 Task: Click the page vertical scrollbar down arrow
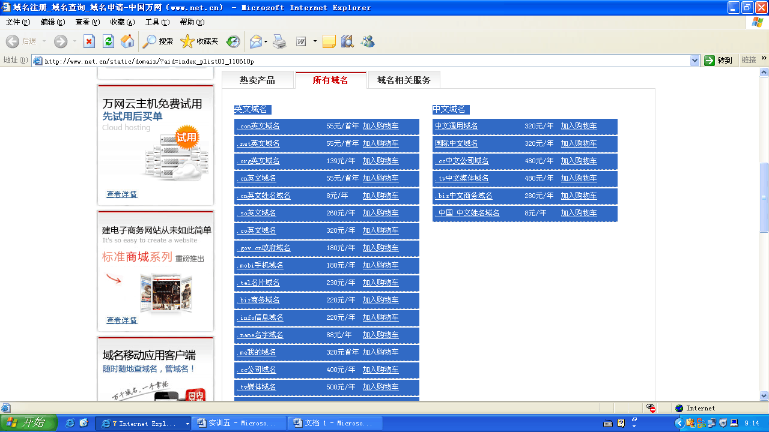pyautogui.click(x=764, y=395)
